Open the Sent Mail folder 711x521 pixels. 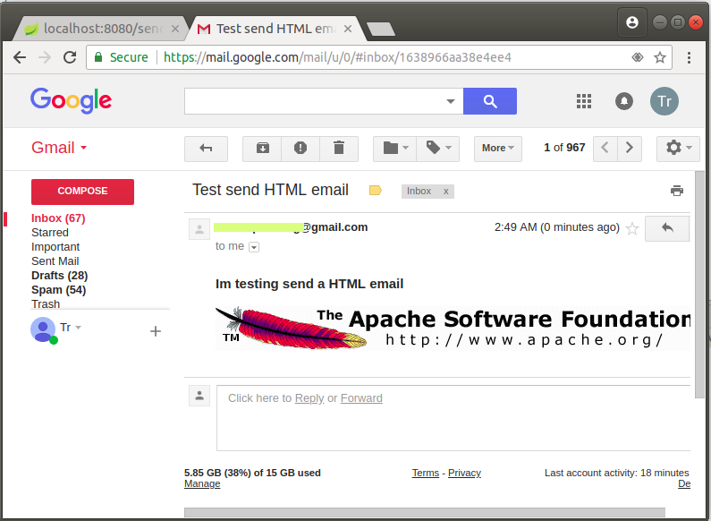point(55,261)
